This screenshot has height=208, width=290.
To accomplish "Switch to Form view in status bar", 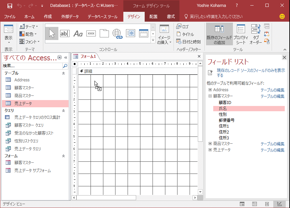I will point(242,204).
